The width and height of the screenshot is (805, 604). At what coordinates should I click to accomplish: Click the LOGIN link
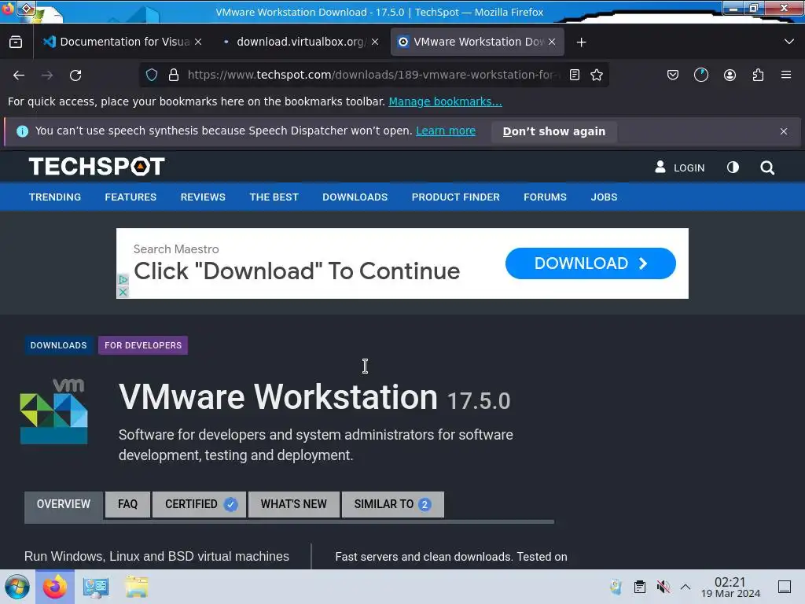click(x=680, y=168)
